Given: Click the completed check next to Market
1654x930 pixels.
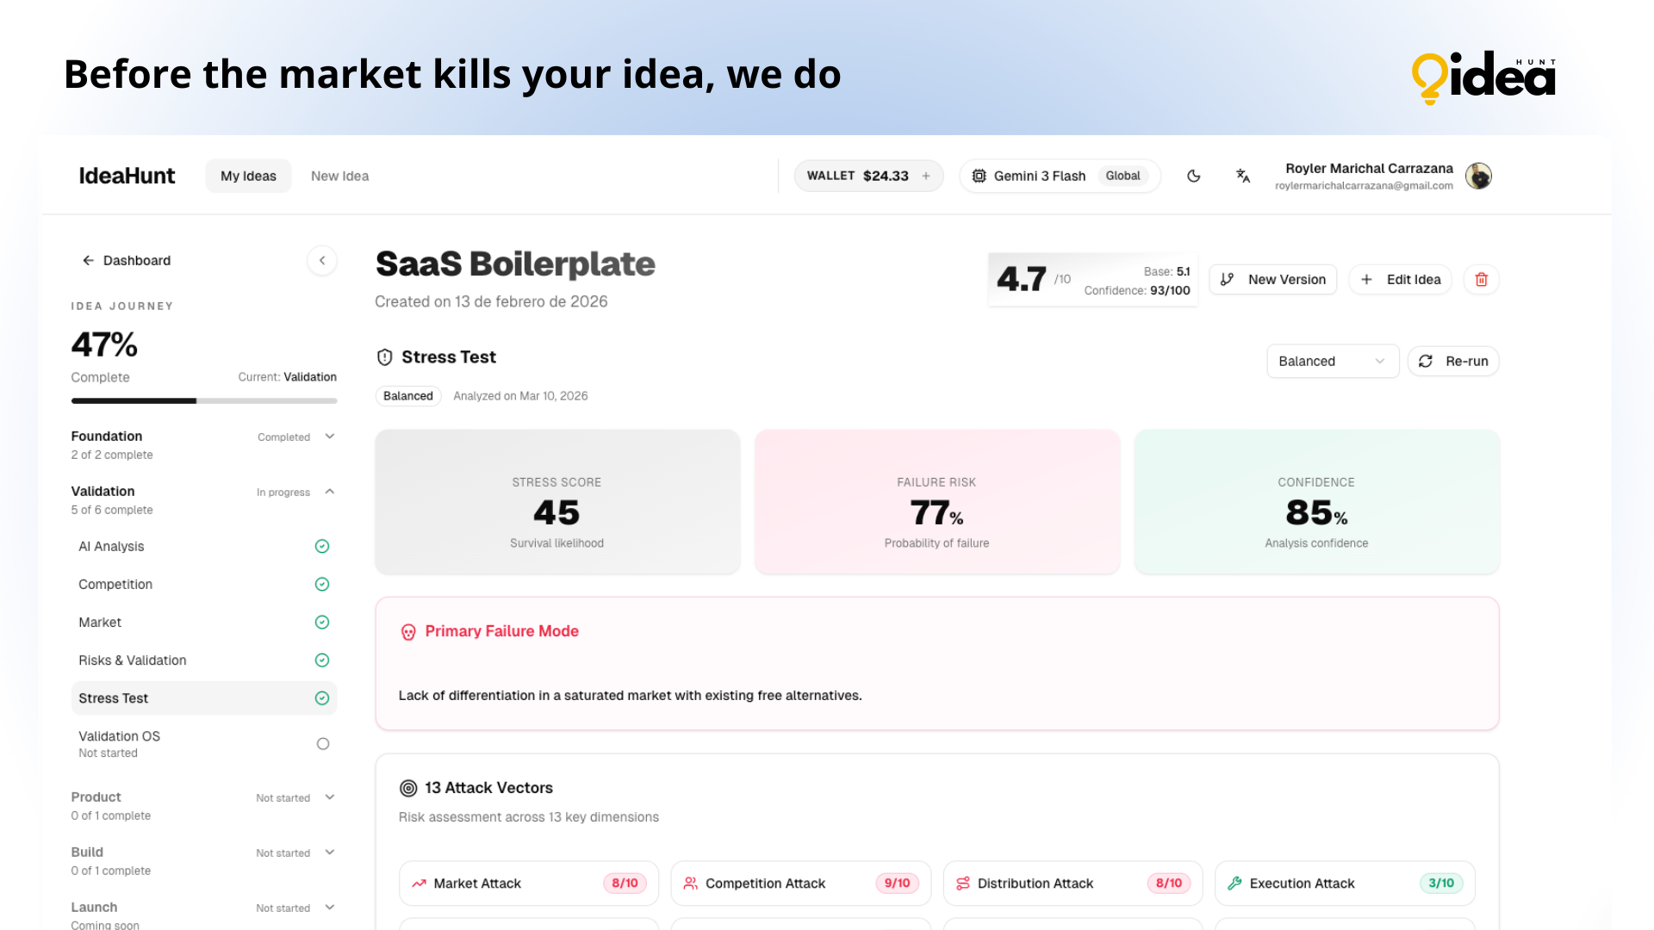Looking at the screenshot, I should coord(322,622).
